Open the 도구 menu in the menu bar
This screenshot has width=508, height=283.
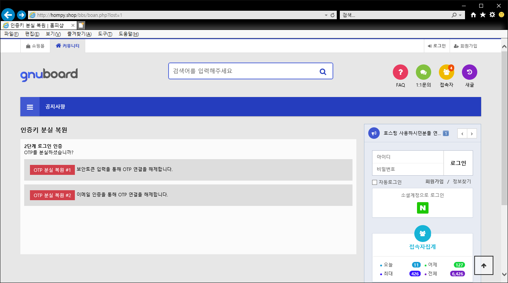(x=105, y=34)
